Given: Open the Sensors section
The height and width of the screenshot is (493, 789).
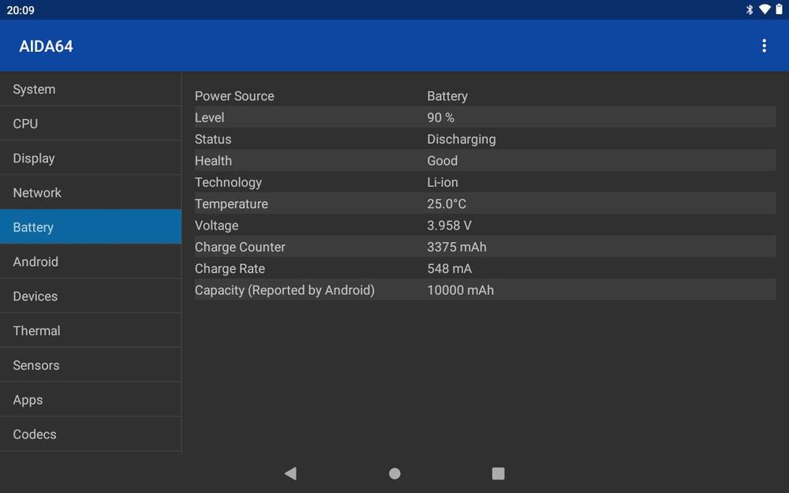Looking at the screenshot, I should tap(91, 365).
